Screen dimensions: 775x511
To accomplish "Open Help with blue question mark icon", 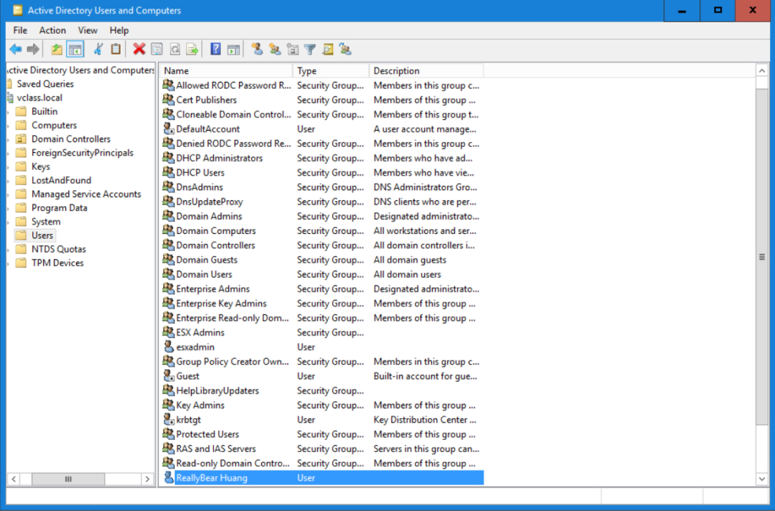I will pyautogui.click(x=215, y=49).
